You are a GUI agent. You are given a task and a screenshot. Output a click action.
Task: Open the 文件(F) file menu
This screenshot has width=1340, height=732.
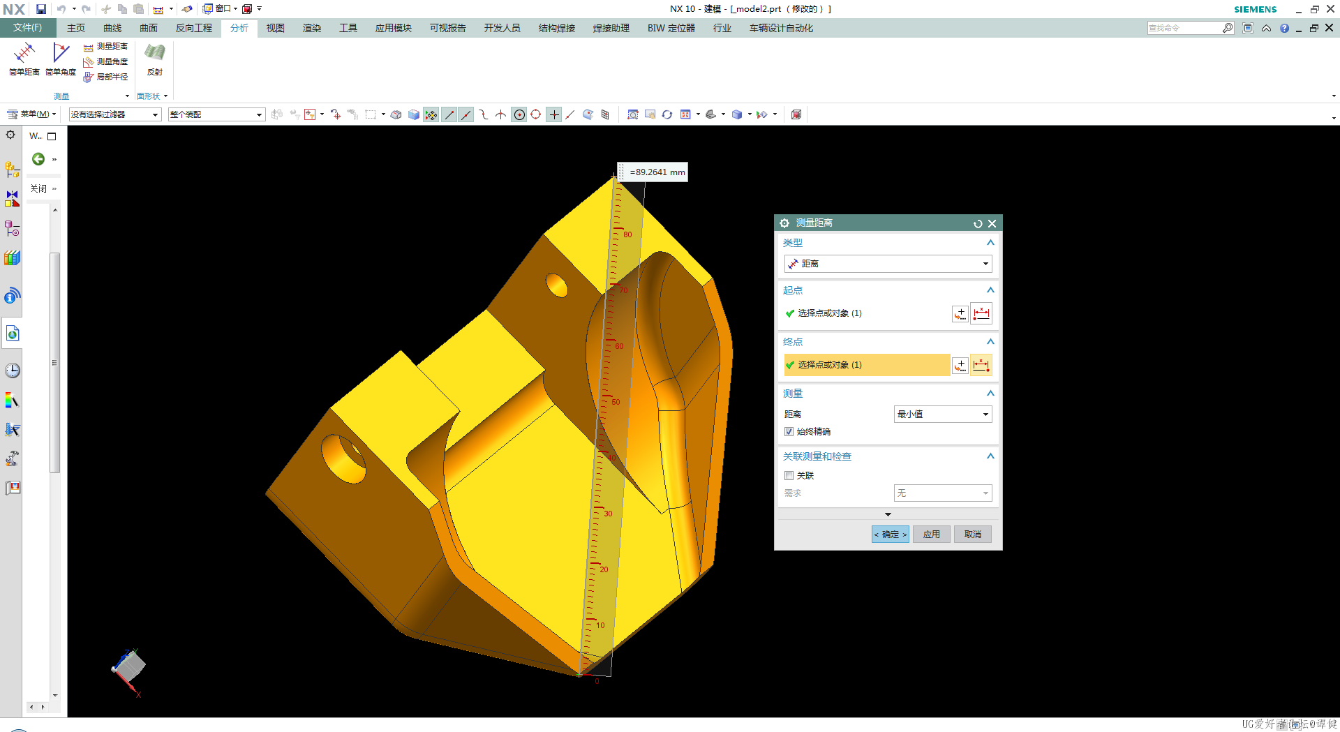coord(27,28)
